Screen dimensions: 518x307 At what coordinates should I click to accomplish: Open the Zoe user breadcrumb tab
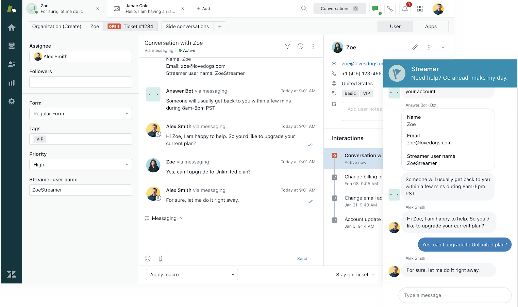[95, 27]
